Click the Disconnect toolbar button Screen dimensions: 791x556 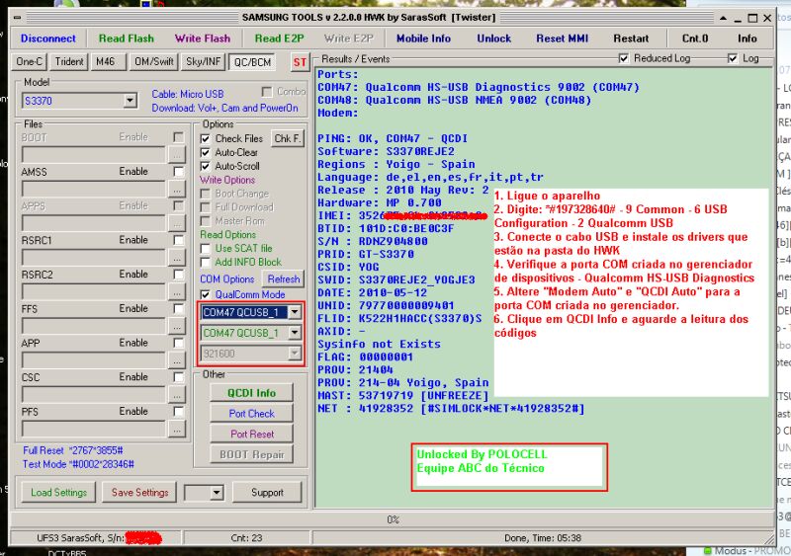coord(48,39)
